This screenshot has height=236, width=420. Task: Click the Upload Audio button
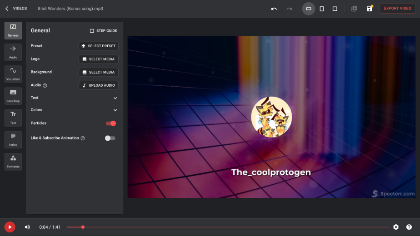(x=99, y=85)
